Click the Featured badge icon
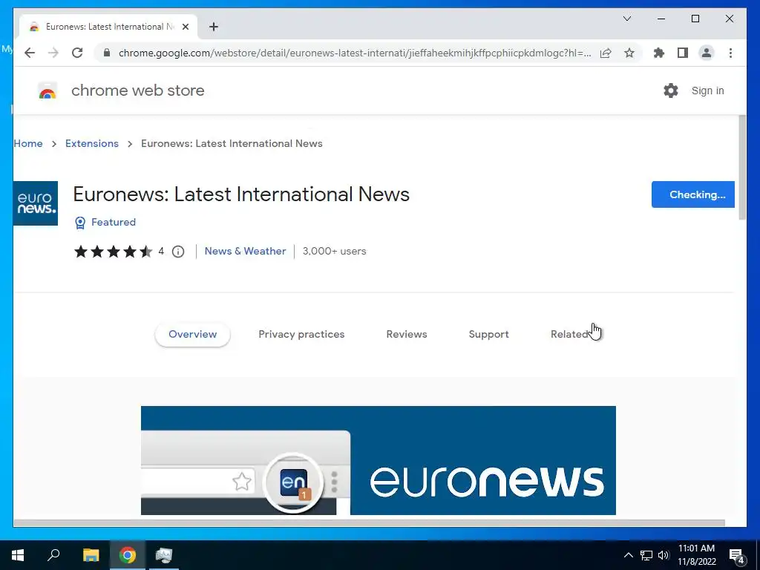Viewport: 760px width, 570px height. coord(80,223)
